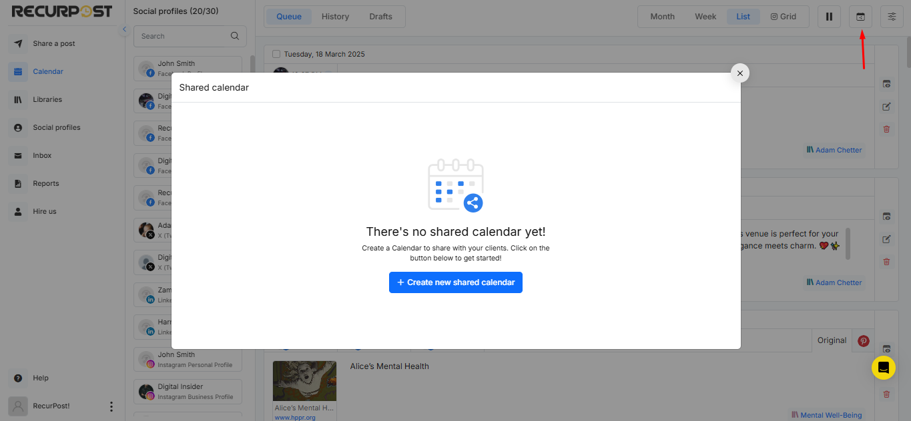Switch to the History tab
Screen dimensions: 911x421
coord(335,16)
